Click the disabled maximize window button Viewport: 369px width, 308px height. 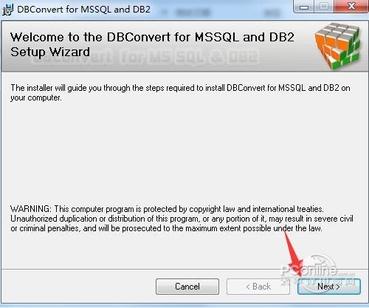pos(324,7)
